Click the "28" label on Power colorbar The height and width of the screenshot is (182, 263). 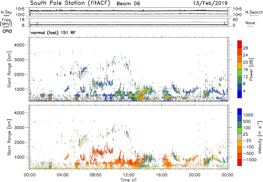pos(245,48)
